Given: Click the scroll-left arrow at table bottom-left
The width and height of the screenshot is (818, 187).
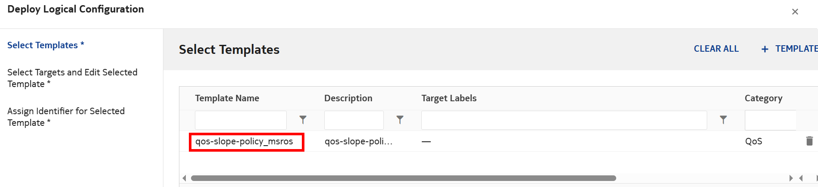Looking at the screenshot, I should (185, 178).
